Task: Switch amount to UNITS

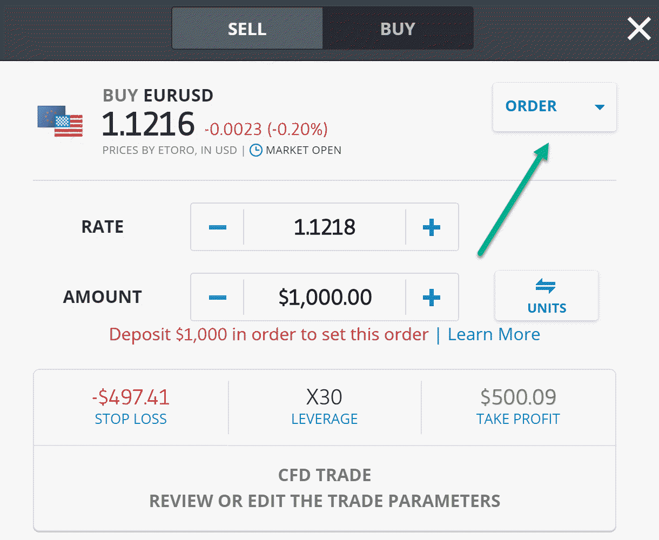Action: 547,296
